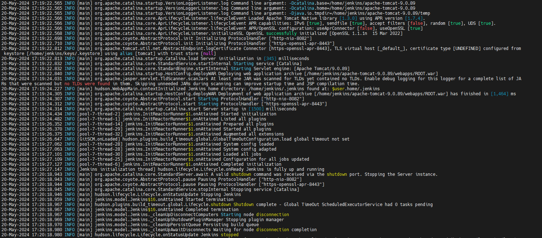Image resolution: width=542 pixels, height=238 pixels.
Task: Click the server startup [1500] milliseconds value
Action: [256, 109]
